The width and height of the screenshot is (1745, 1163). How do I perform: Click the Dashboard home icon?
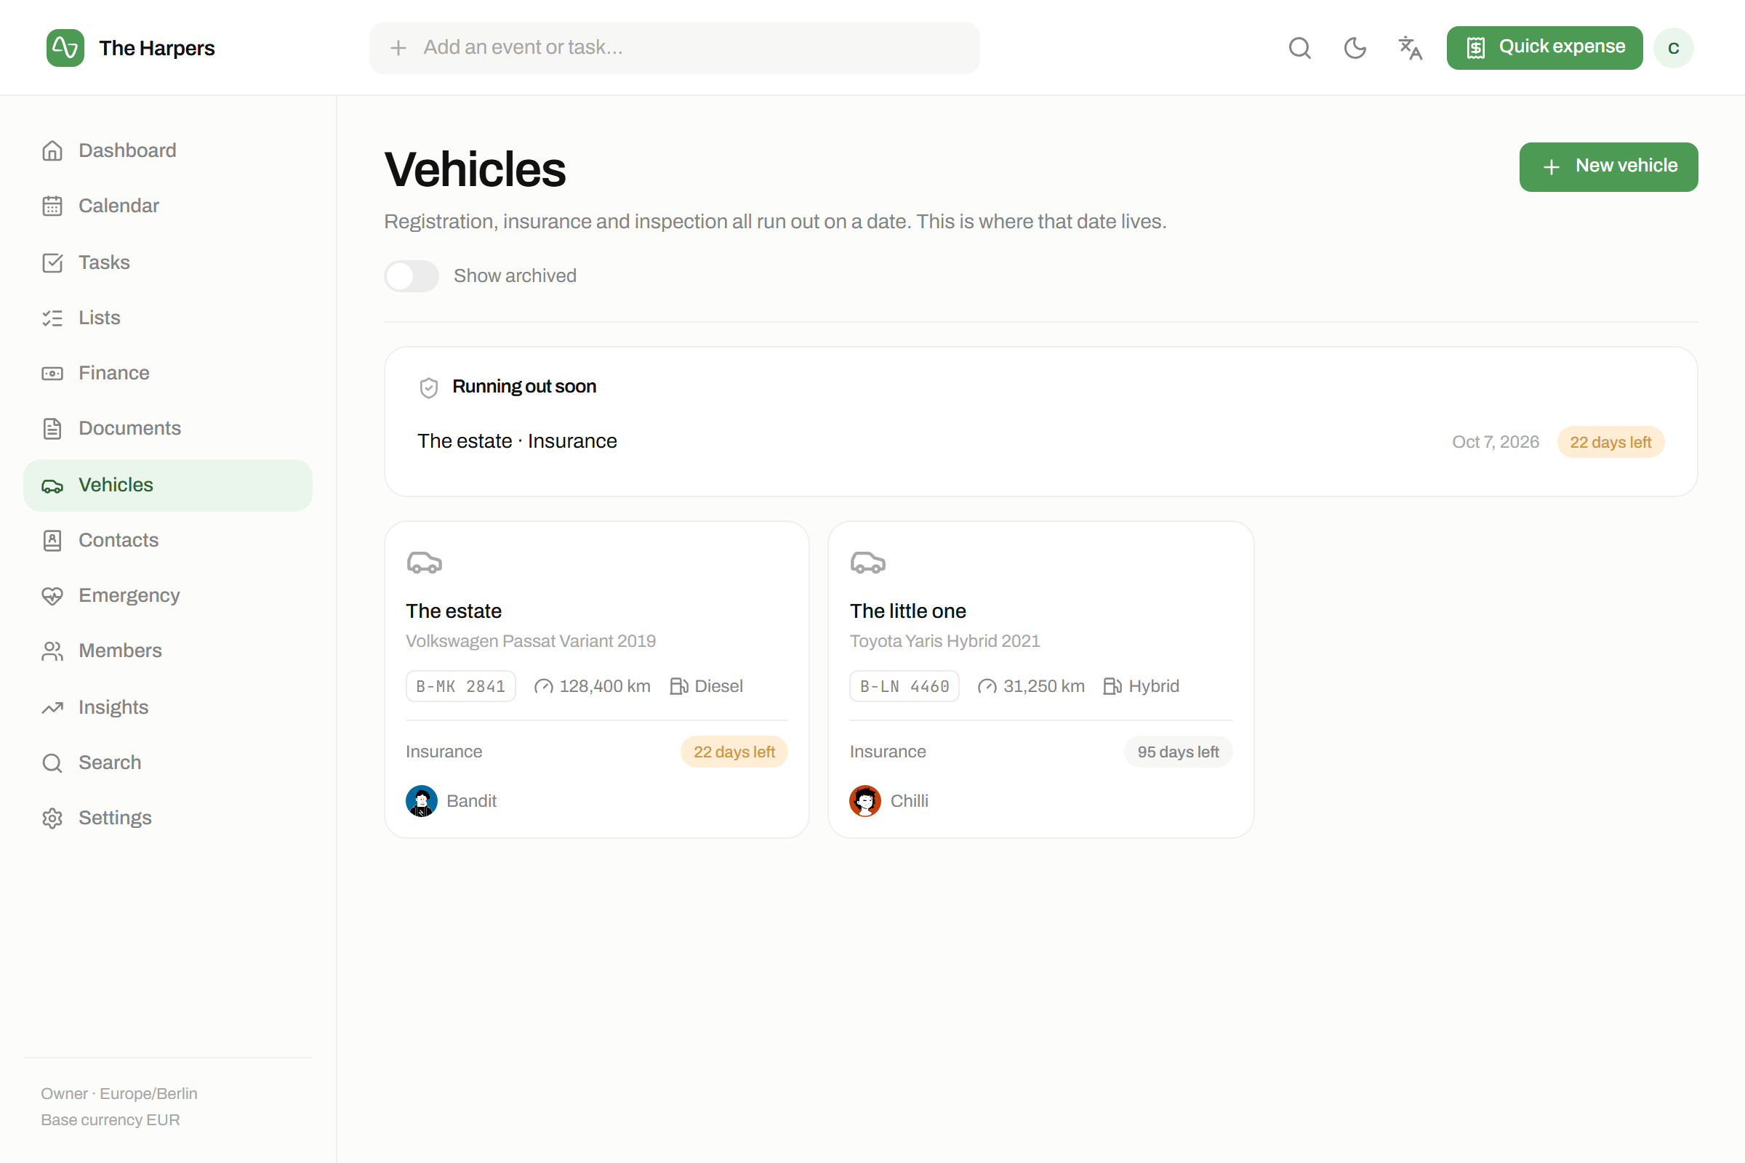[x=52, y=150]
